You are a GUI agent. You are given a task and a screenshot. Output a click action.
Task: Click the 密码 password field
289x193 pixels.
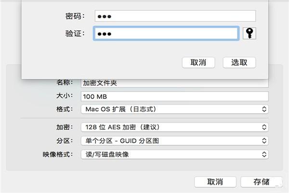click(175, 16)
